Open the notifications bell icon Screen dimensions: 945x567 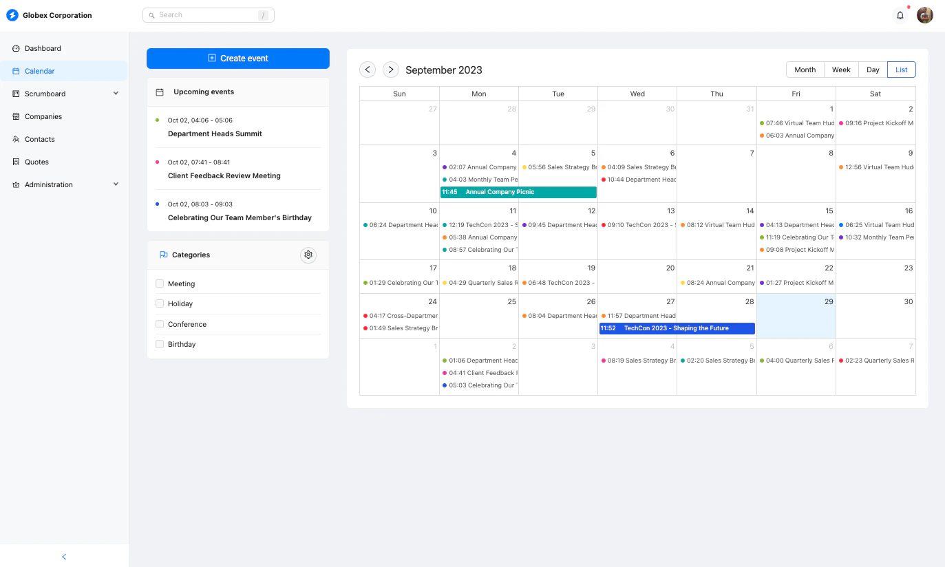900,14
